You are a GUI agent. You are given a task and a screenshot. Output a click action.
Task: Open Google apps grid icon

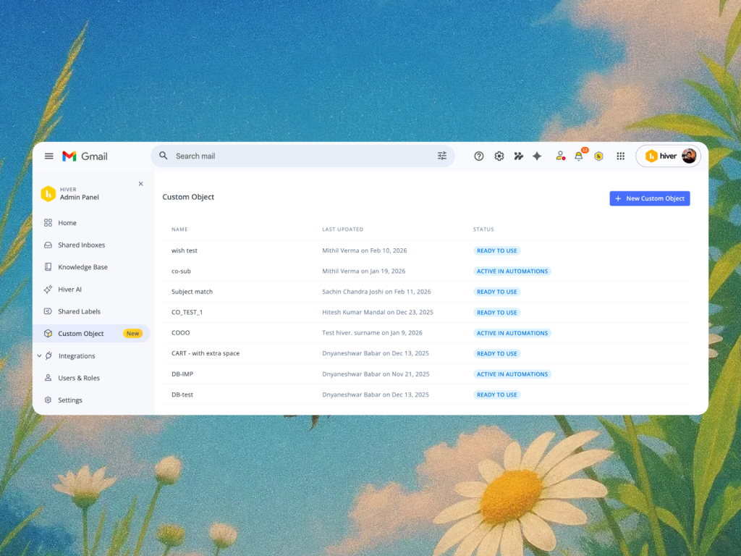click(620, 156)
